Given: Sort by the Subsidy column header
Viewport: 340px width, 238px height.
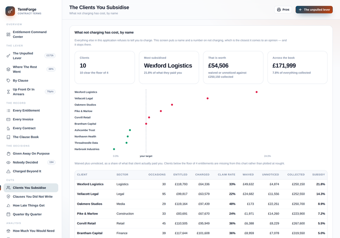Looking at the screenshot, I should pos(318,175).
